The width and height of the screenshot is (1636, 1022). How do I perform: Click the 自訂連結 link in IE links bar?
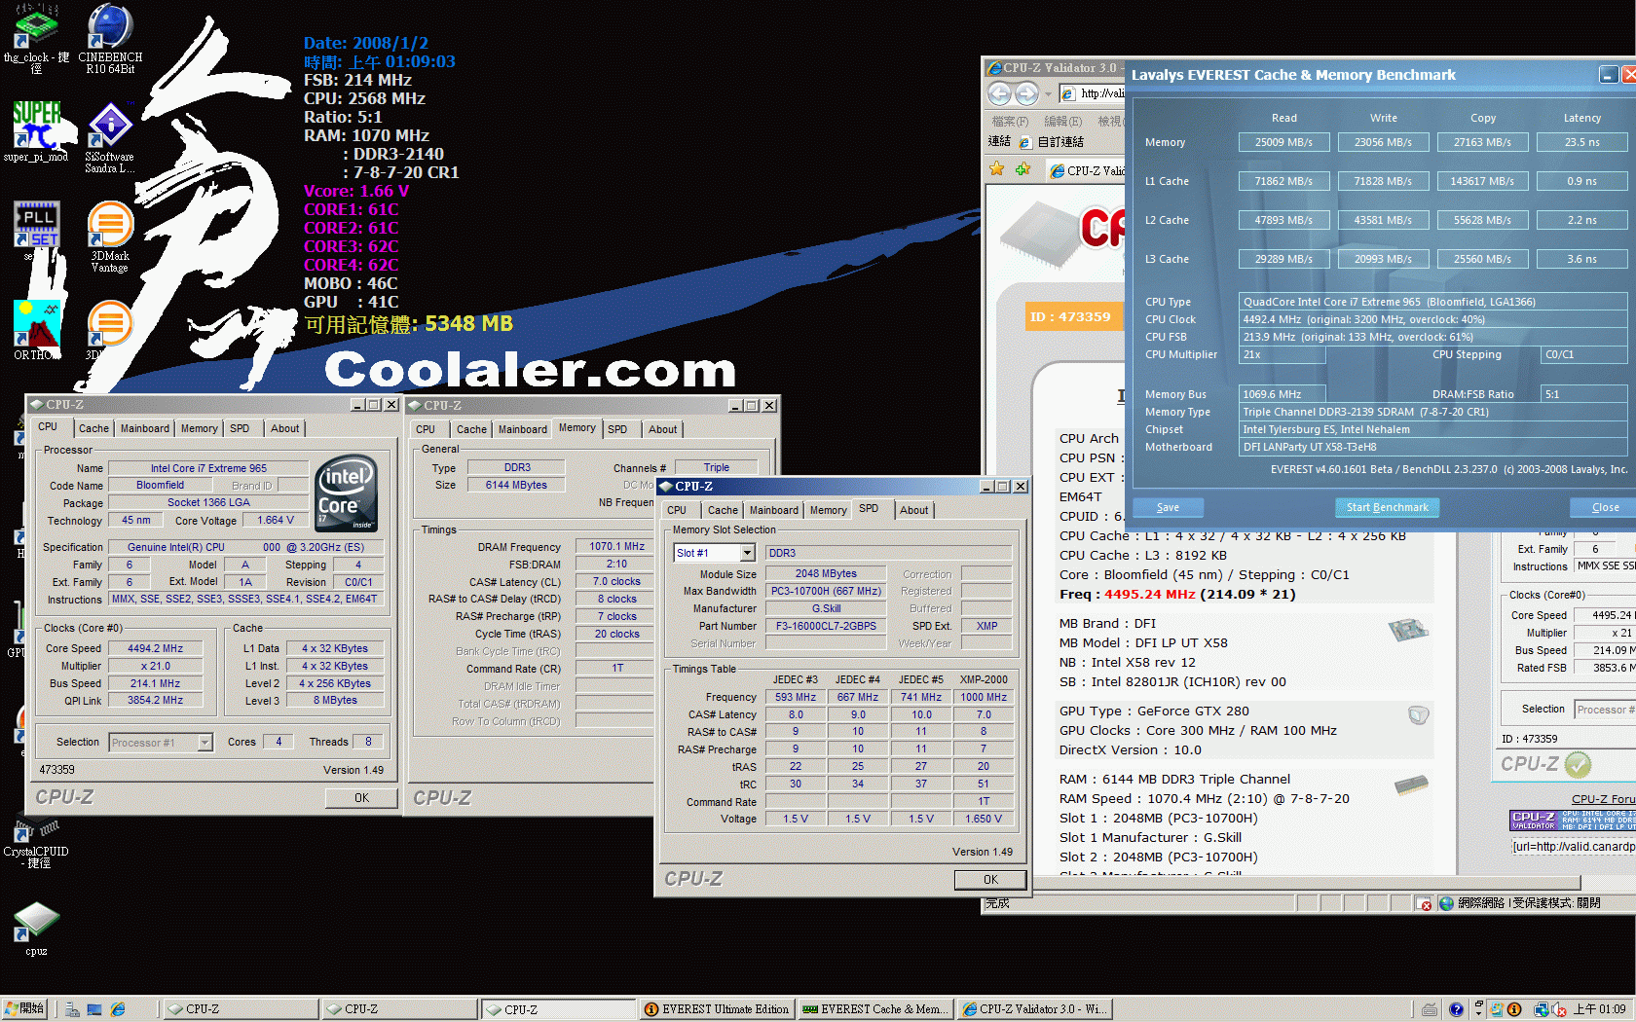(1052, 142)
